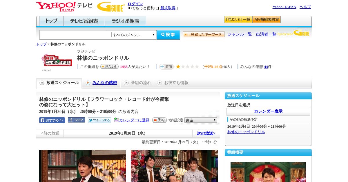
Task: Select the 番組の流れ tab
Action: point(137,83)
